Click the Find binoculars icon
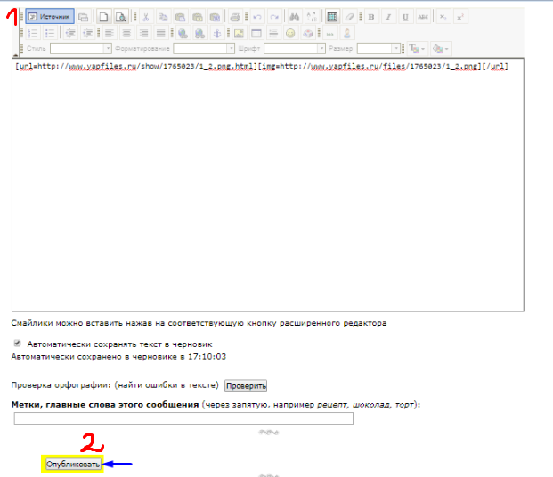The width and height of the screenshot is (553, 477). pos(295,17)
